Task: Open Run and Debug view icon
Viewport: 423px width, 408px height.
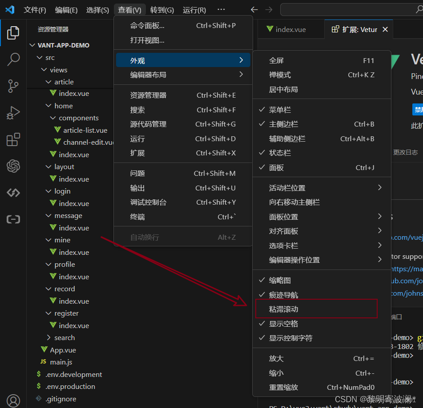Action: (x=13, y=113)
